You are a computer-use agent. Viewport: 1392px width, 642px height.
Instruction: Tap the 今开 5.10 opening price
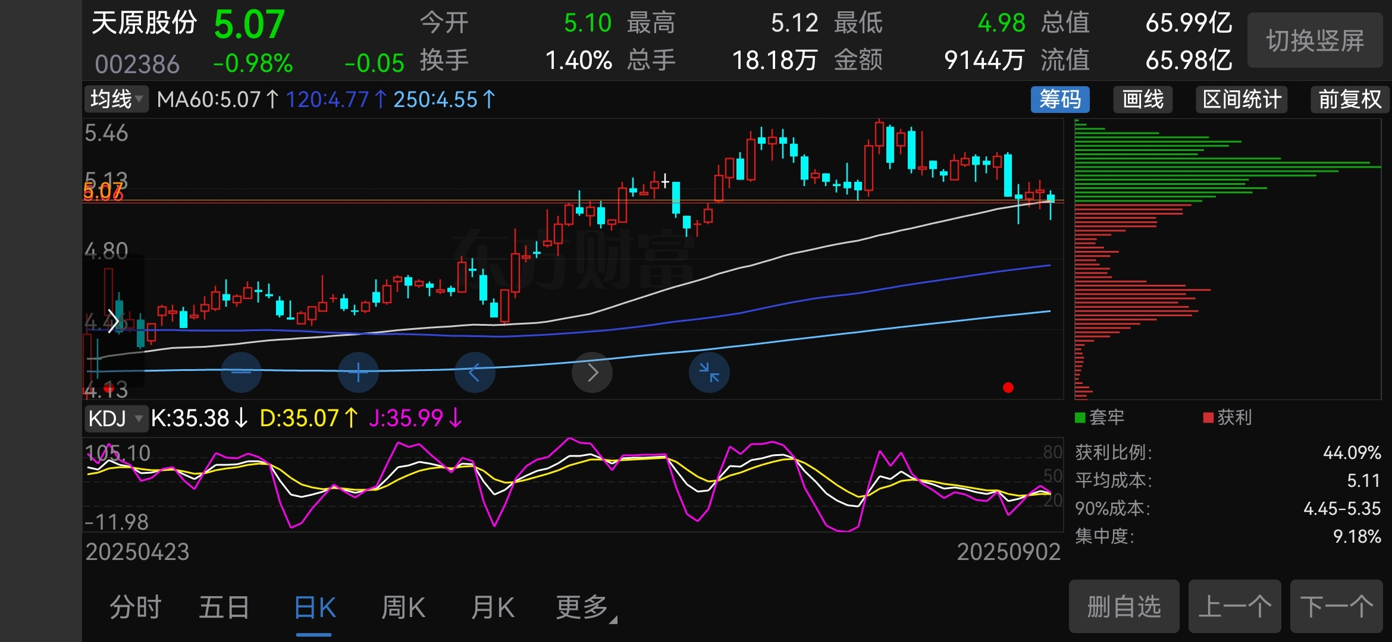click(x=587, y=23)
